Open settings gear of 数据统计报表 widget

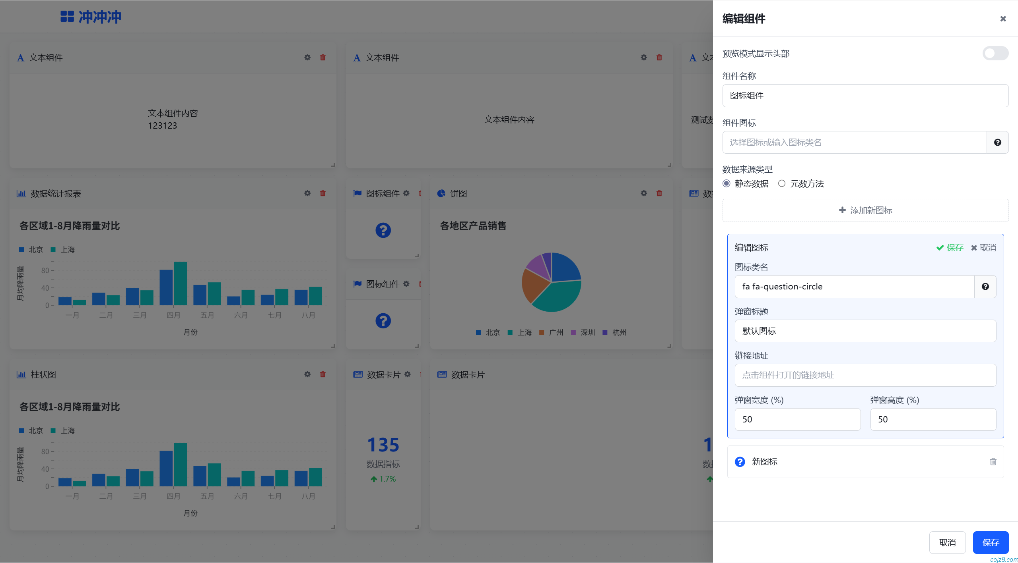[307, 193]
